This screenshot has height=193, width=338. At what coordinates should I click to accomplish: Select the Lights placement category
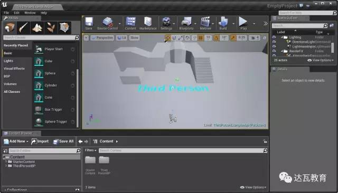8,61
